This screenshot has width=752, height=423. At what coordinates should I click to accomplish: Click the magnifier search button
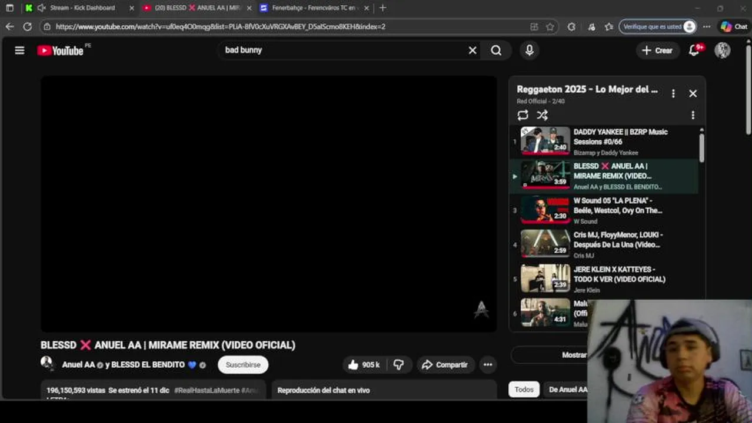(496, 51)
